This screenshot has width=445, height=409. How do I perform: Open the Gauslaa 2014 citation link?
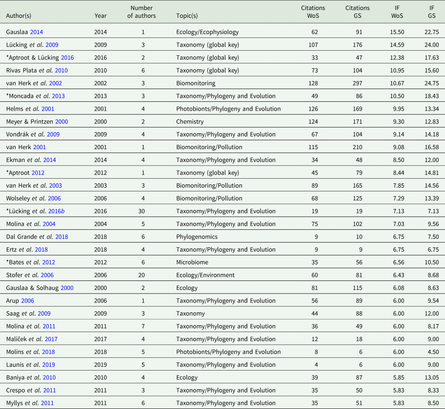pyautogui.click(x=37, y=32)
